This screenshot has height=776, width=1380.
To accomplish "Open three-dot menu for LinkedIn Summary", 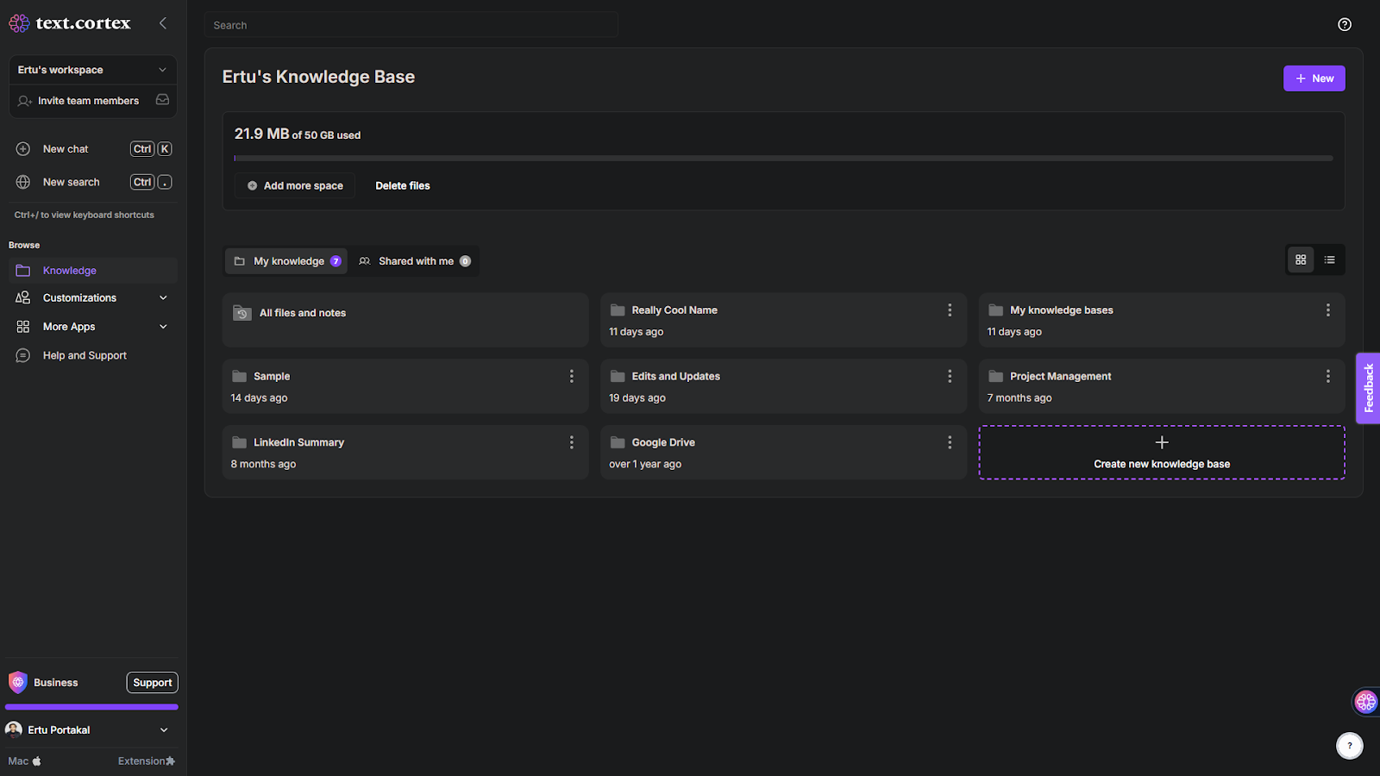I will click(571, 442).
